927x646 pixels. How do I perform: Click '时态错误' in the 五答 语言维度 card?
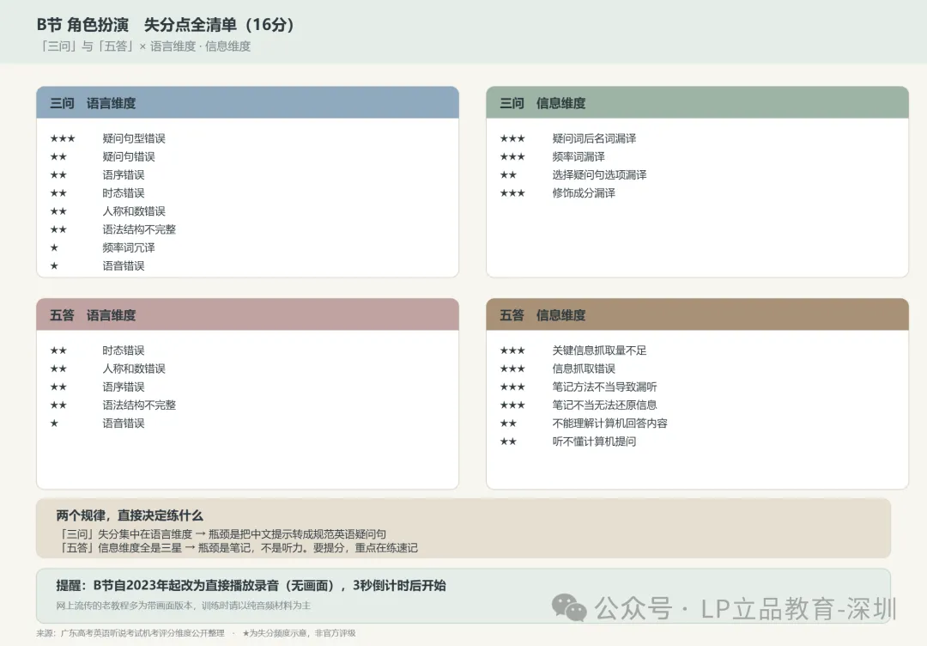click(123, 350)
